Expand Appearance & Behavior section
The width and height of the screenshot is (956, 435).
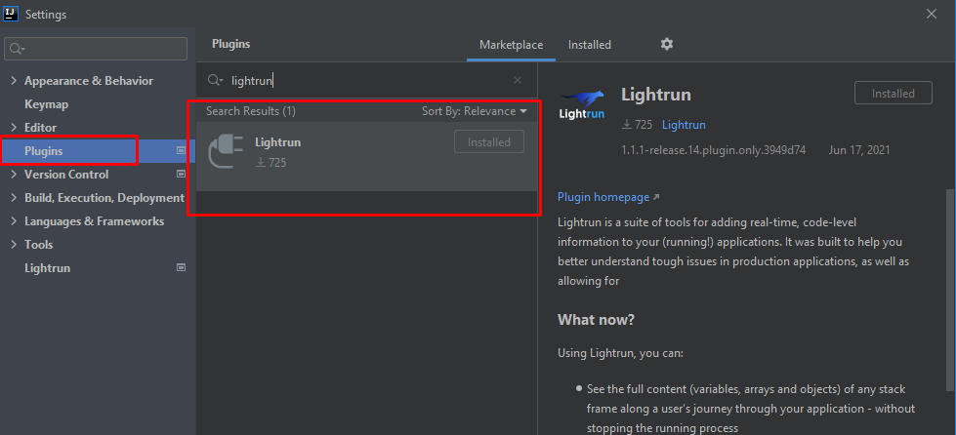click(x=14, y=81)
